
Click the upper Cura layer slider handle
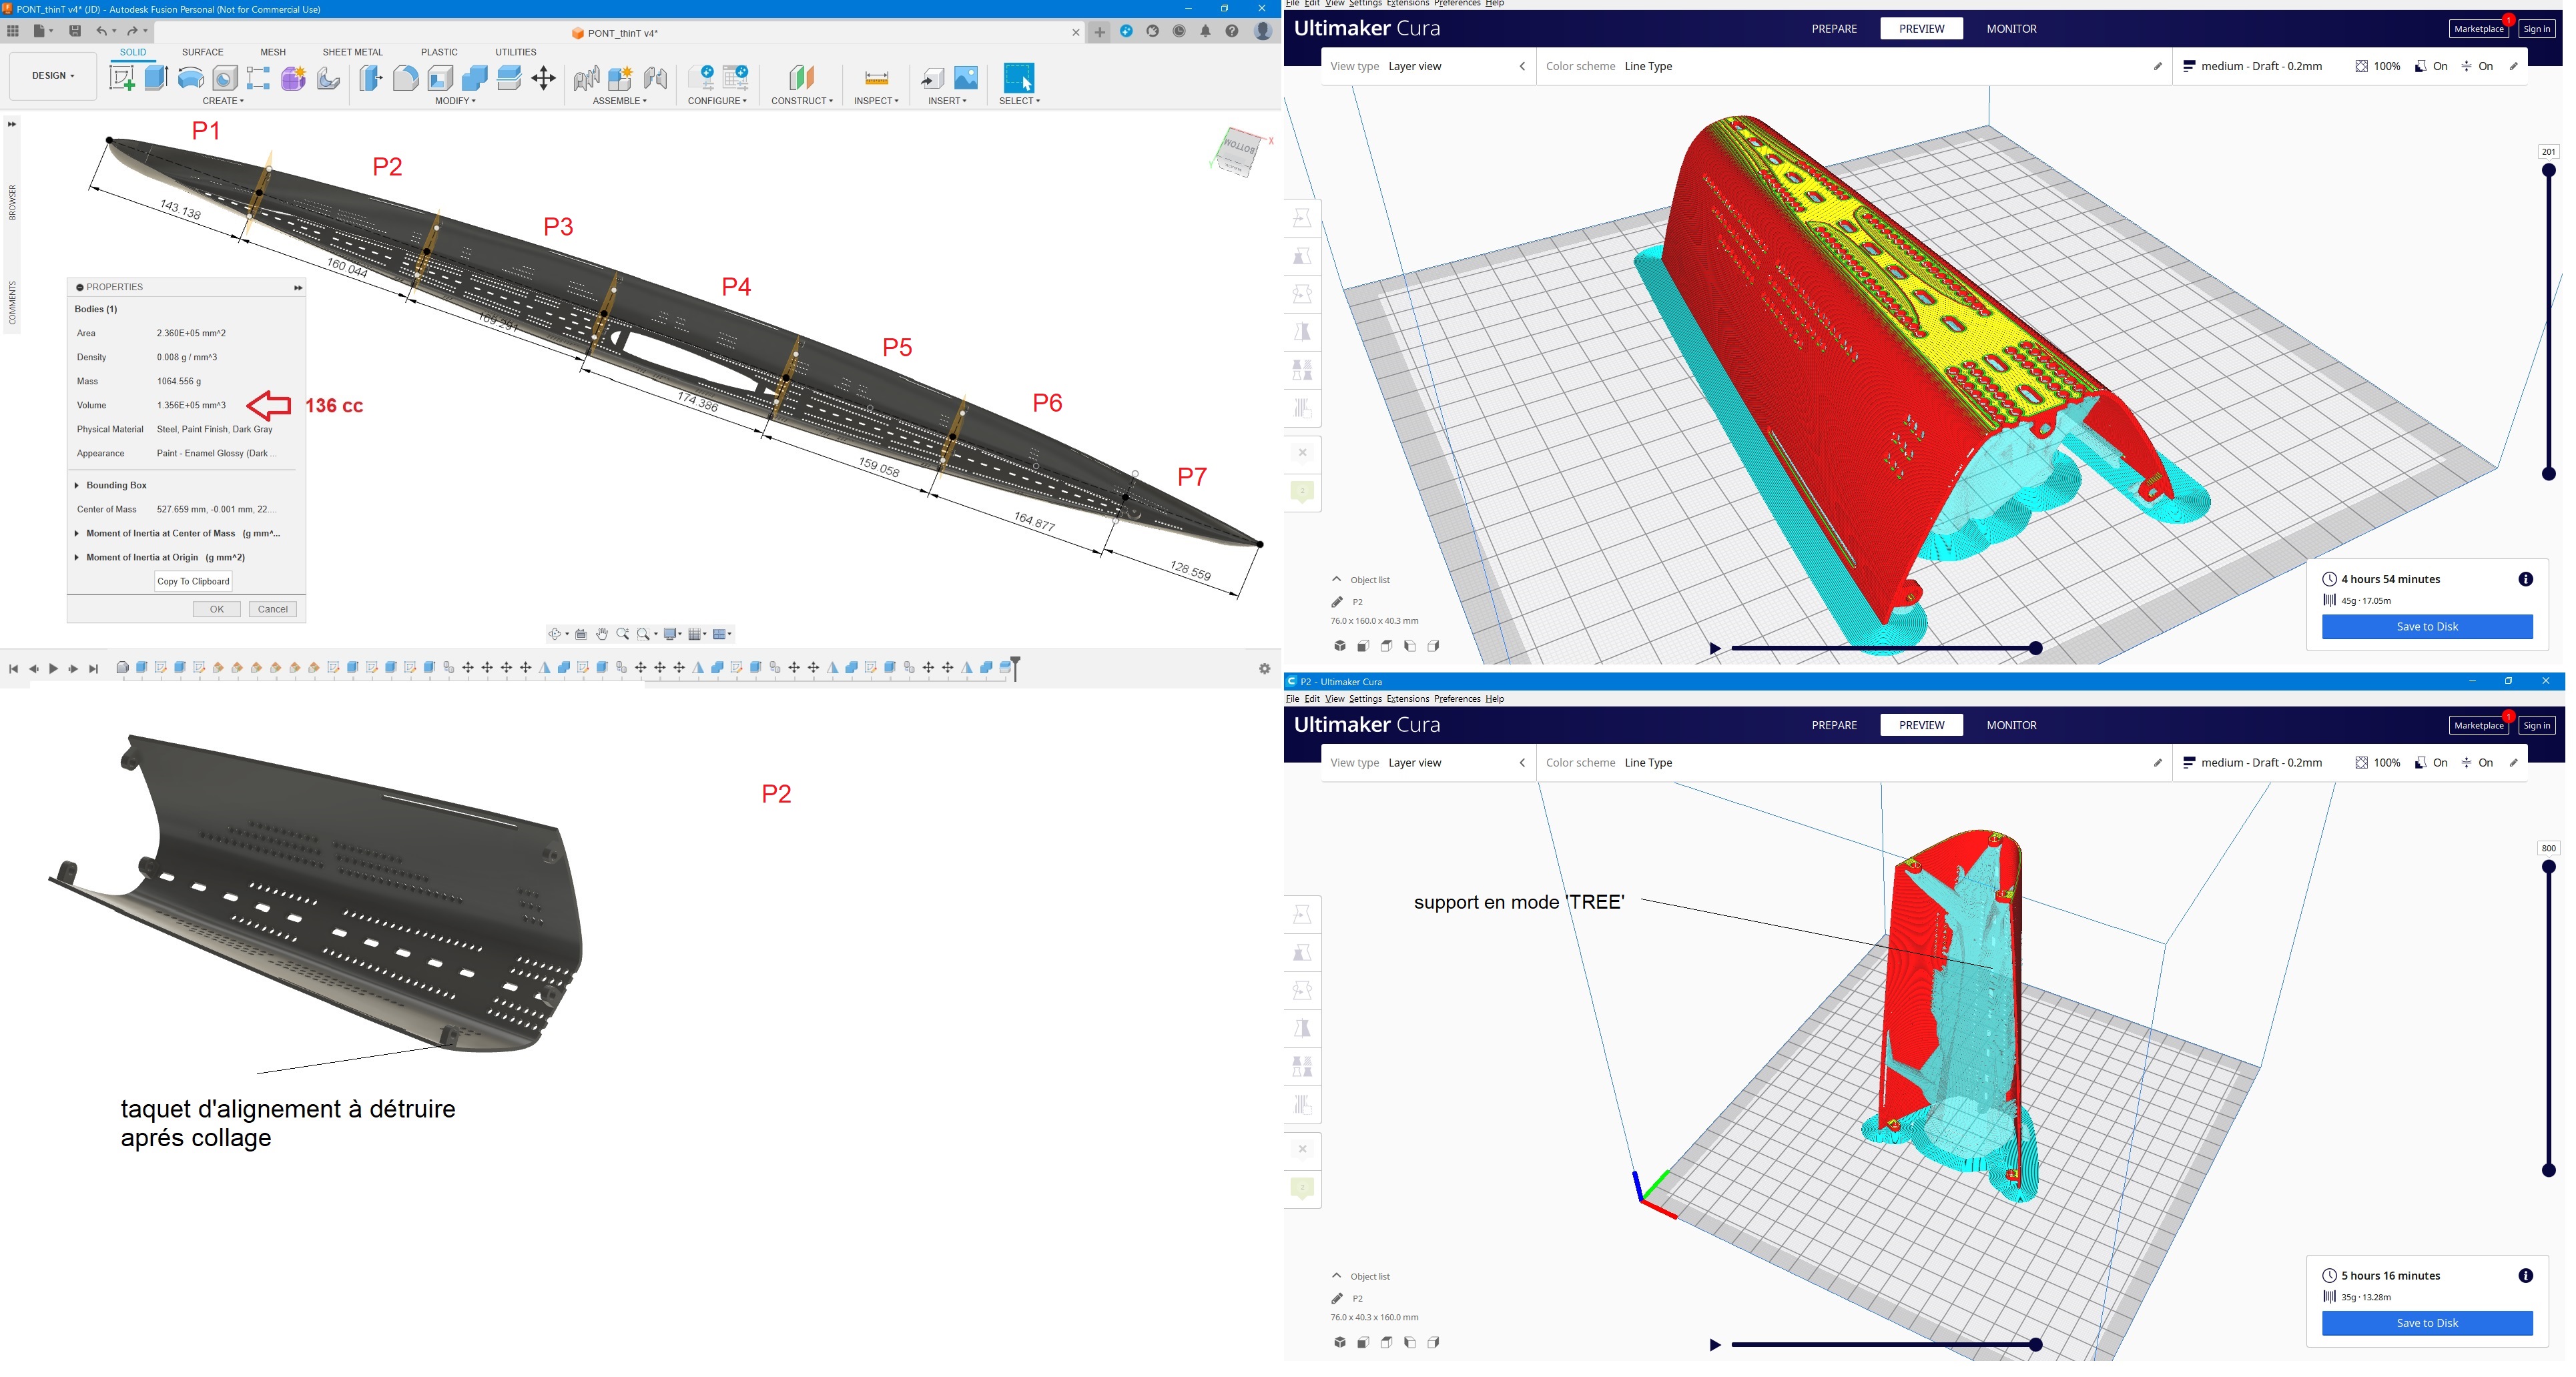tap(2548, 171)
